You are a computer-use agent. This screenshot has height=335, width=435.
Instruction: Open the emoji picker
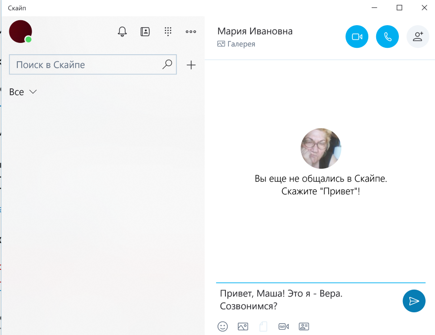point(222,327)
